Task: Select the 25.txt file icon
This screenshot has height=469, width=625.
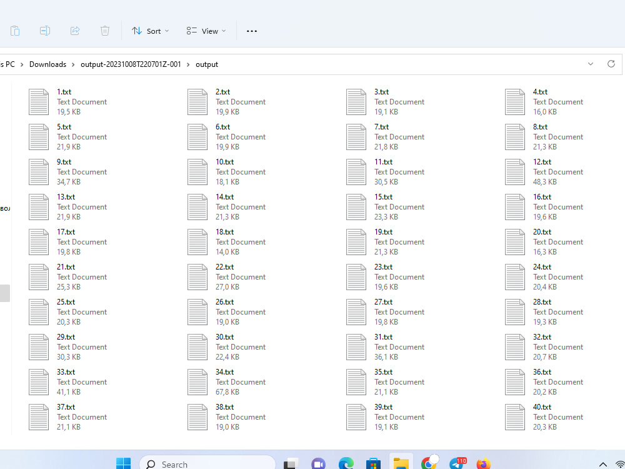Action: [39, 313]
